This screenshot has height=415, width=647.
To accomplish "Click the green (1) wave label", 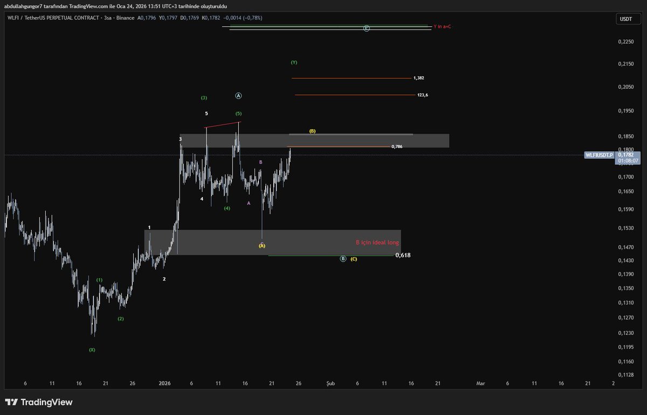I will pos(100,280).
